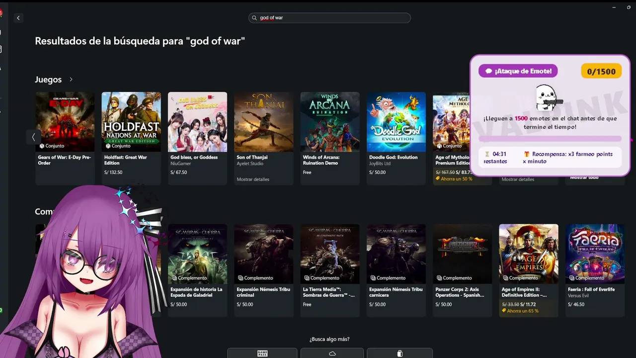Open the Game Pass button at the bottom

[262, 353]
